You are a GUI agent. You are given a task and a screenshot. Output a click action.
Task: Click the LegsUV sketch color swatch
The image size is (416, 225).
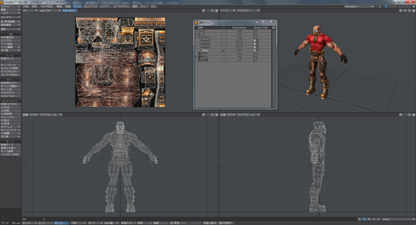tap(255, 47)
